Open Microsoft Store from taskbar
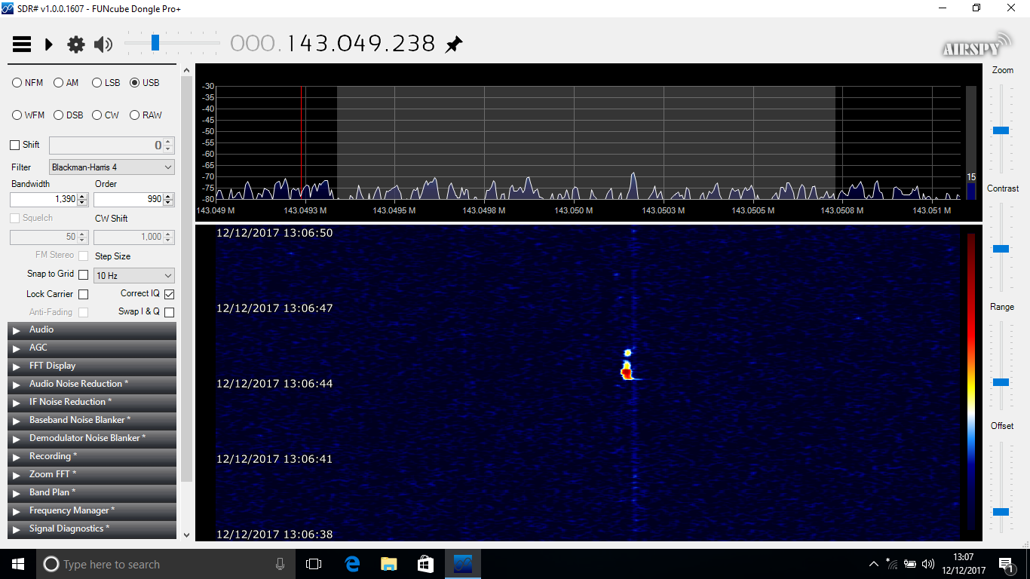This screenshot has width=1030, height=579. [425, 564]
